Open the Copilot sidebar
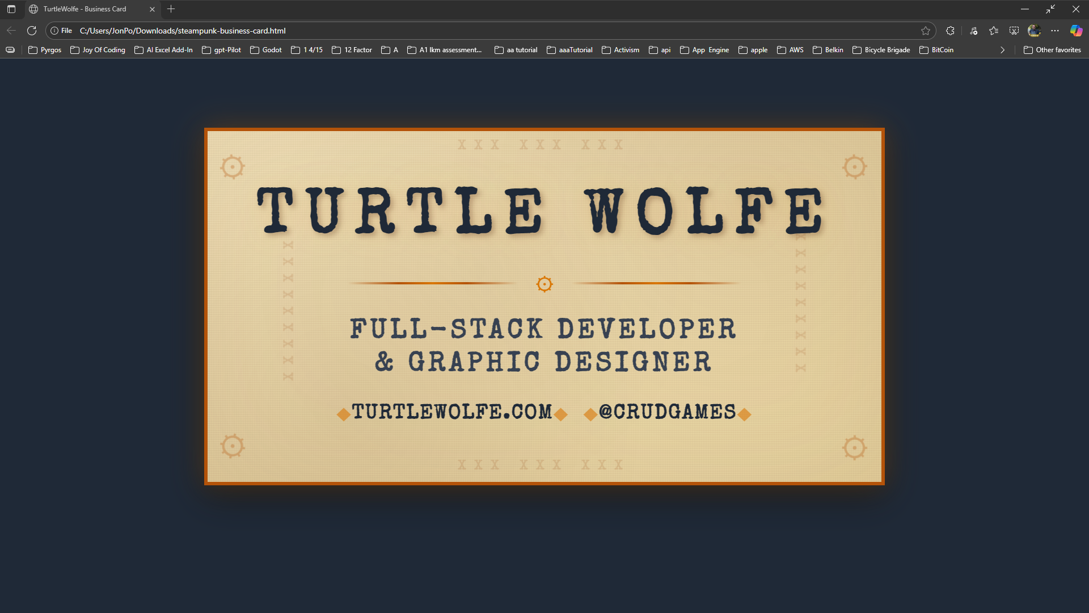 click(x=1076, y=31)
